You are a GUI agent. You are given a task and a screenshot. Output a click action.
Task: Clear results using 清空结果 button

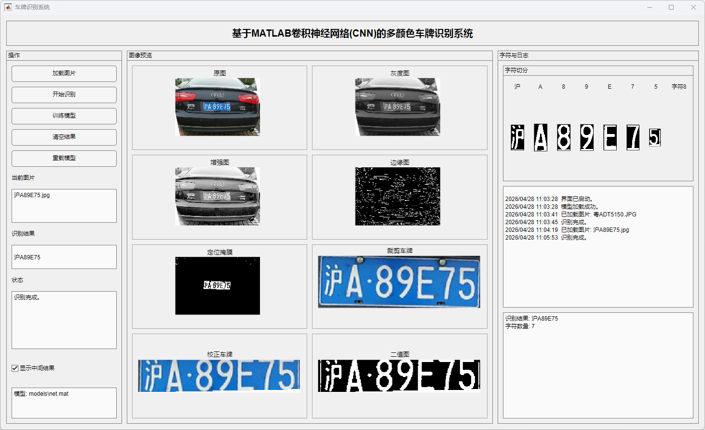pos(64,137)
